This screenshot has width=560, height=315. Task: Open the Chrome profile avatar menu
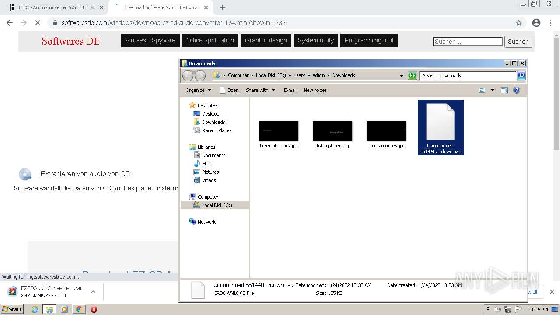[x=536, y=23]
